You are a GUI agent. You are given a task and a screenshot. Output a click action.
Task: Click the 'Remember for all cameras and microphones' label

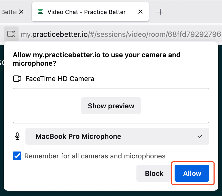[95, 156]
